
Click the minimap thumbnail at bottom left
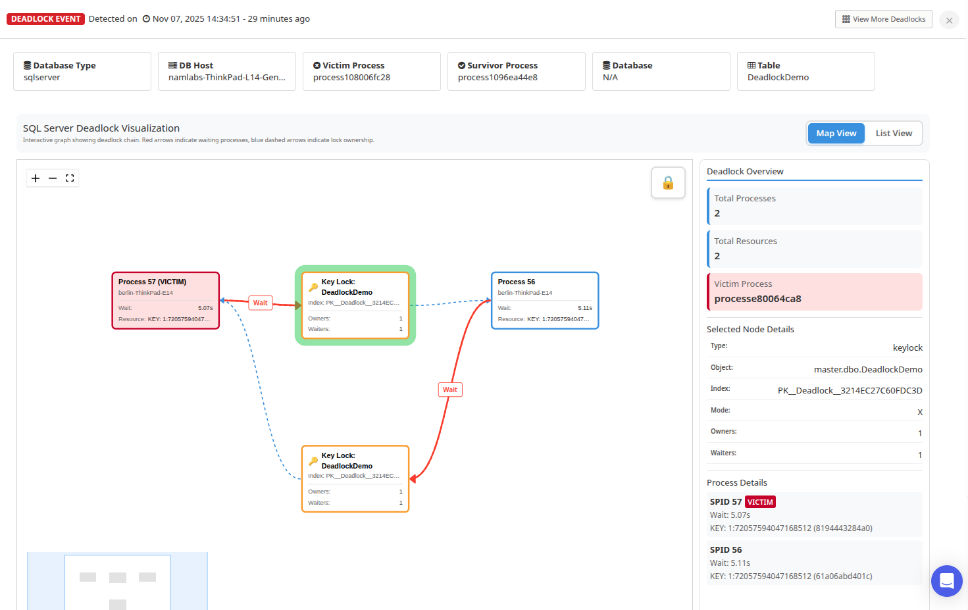point(117,581)
